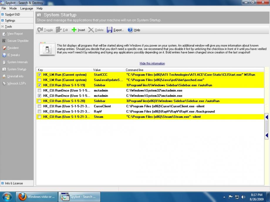270x202 pixels.
Task: Select the 'StartCCC' value cell
Action: (101, 75)
